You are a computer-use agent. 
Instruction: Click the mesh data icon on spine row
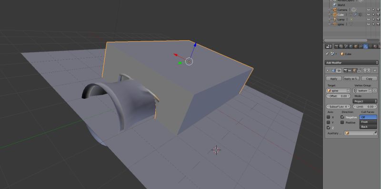pos(351,24)
